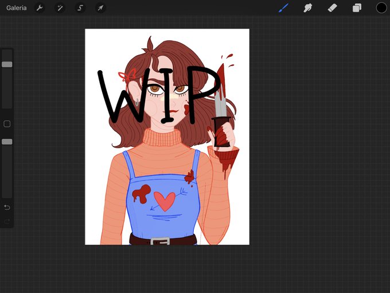Image resolution: width=390 pixels, height=293 pixels.
Task: Activate the Transform arrow tool
Action: pyautogui.click(x=100, y=8)
